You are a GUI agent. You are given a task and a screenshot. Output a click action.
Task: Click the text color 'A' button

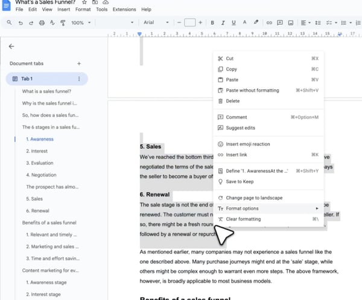pos(245,23)
